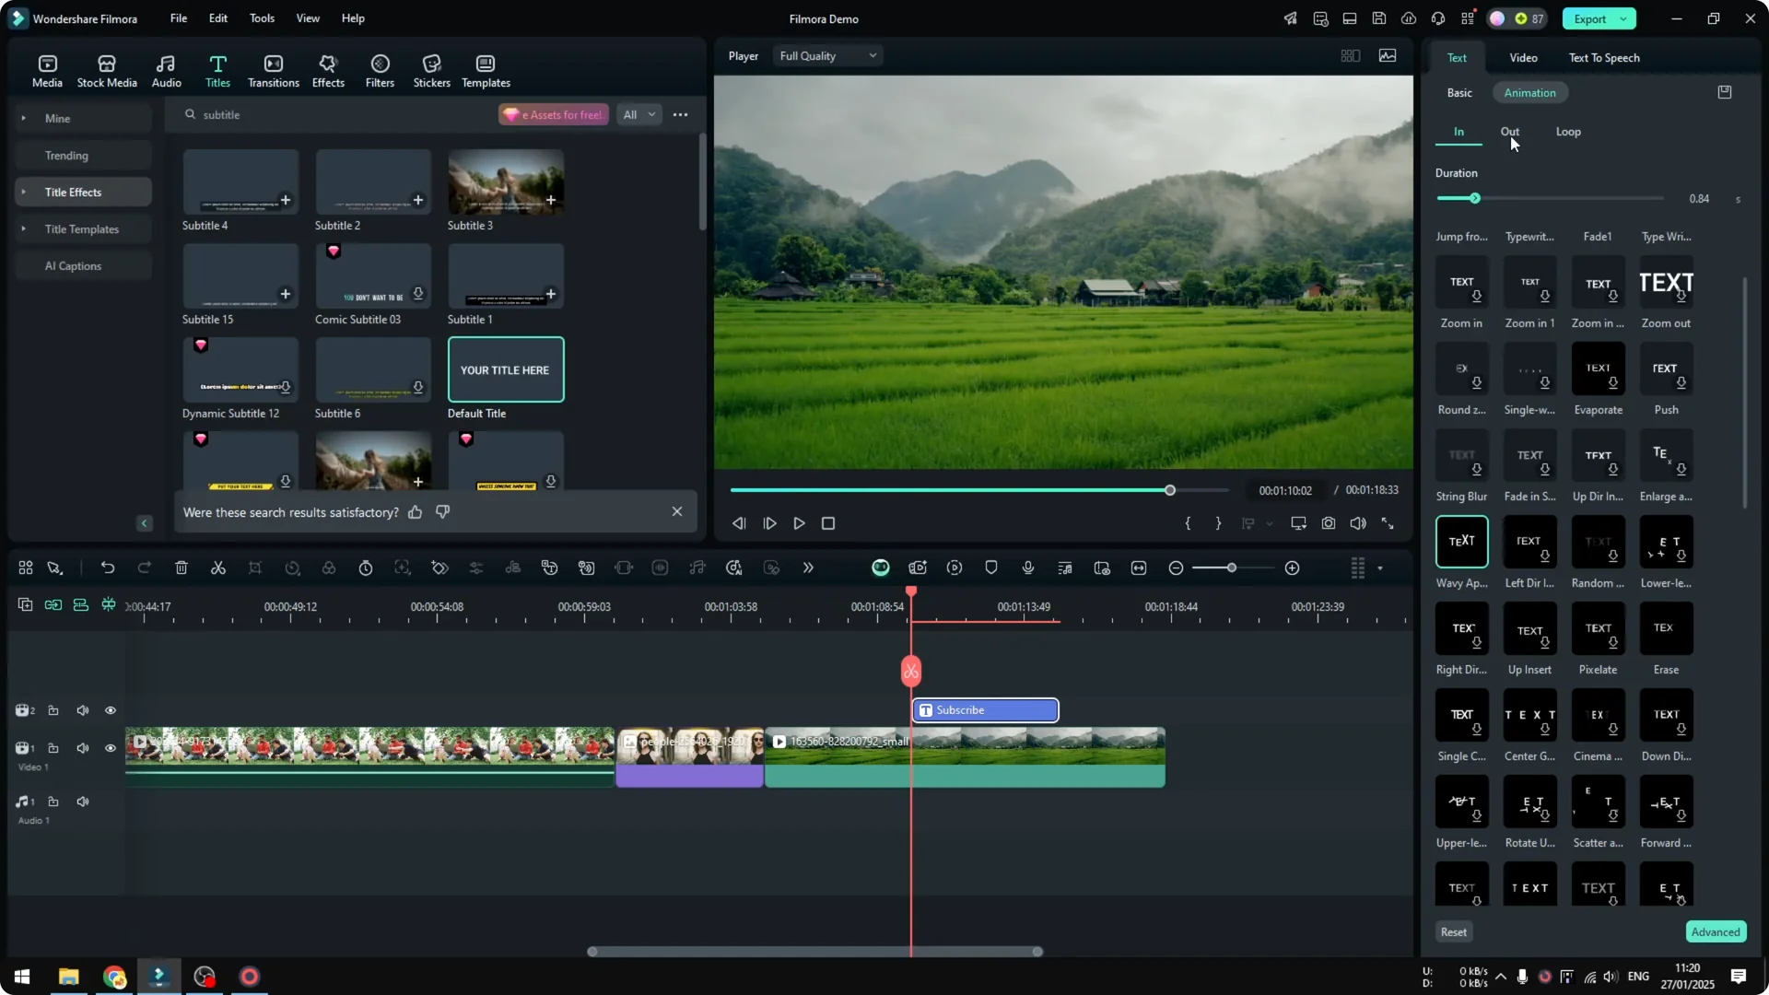Open the Tools menu

(262, 18)
